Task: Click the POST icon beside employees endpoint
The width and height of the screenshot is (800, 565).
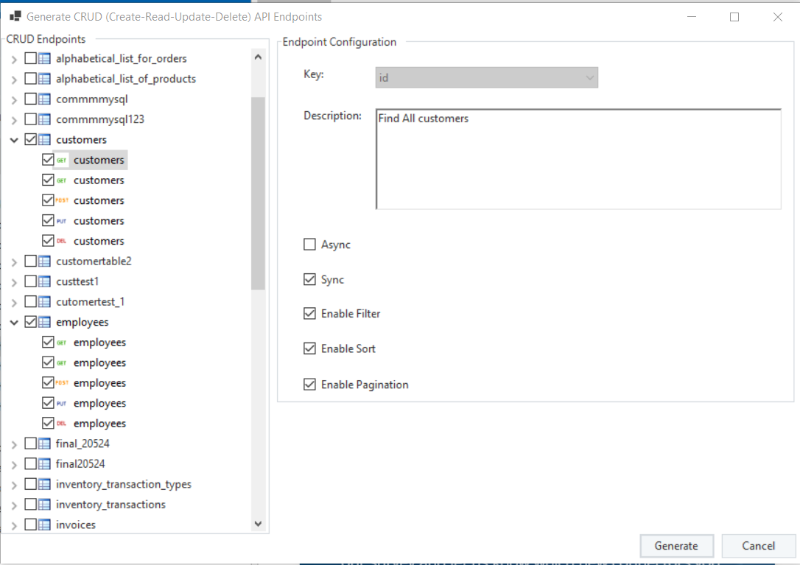Action: tap(62, 383)
